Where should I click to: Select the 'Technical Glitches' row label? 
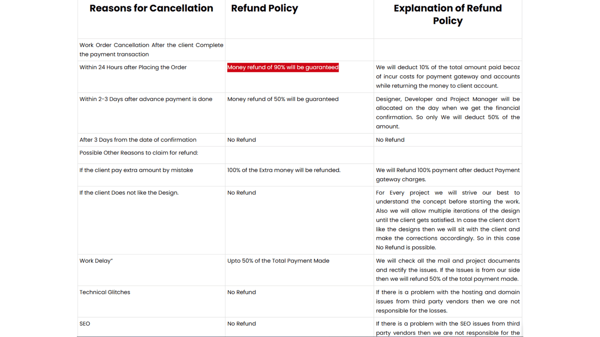pos(105,292)
